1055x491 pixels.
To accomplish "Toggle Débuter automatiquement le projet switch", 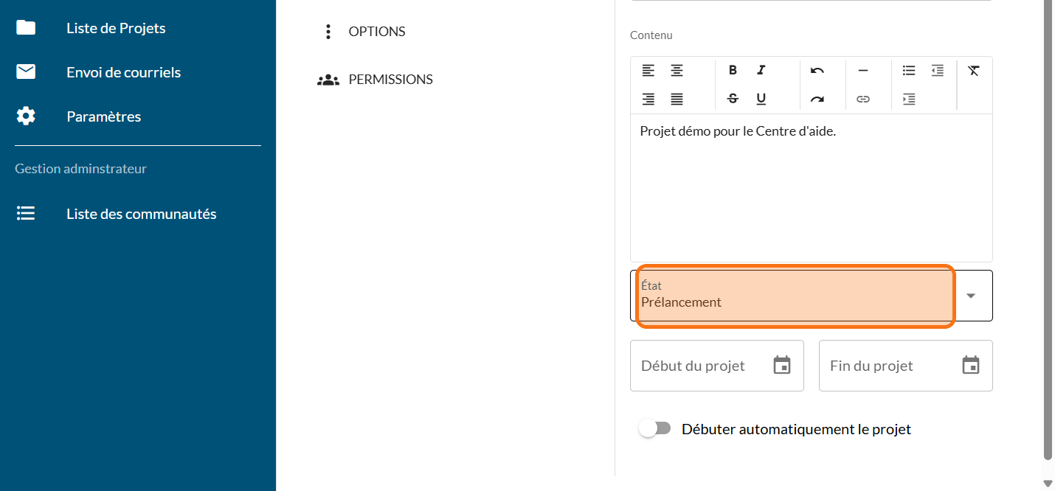I will pyautogui.click(x=654, y=428).
